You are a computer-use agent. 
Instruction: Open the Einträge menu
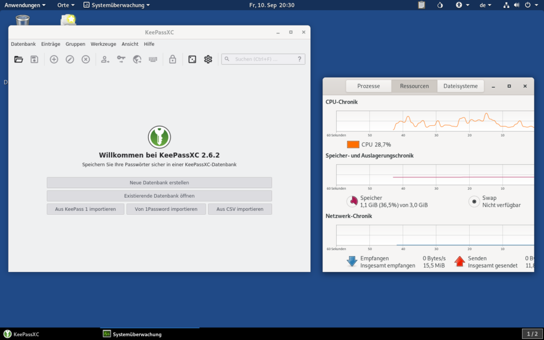pos(50,44)
